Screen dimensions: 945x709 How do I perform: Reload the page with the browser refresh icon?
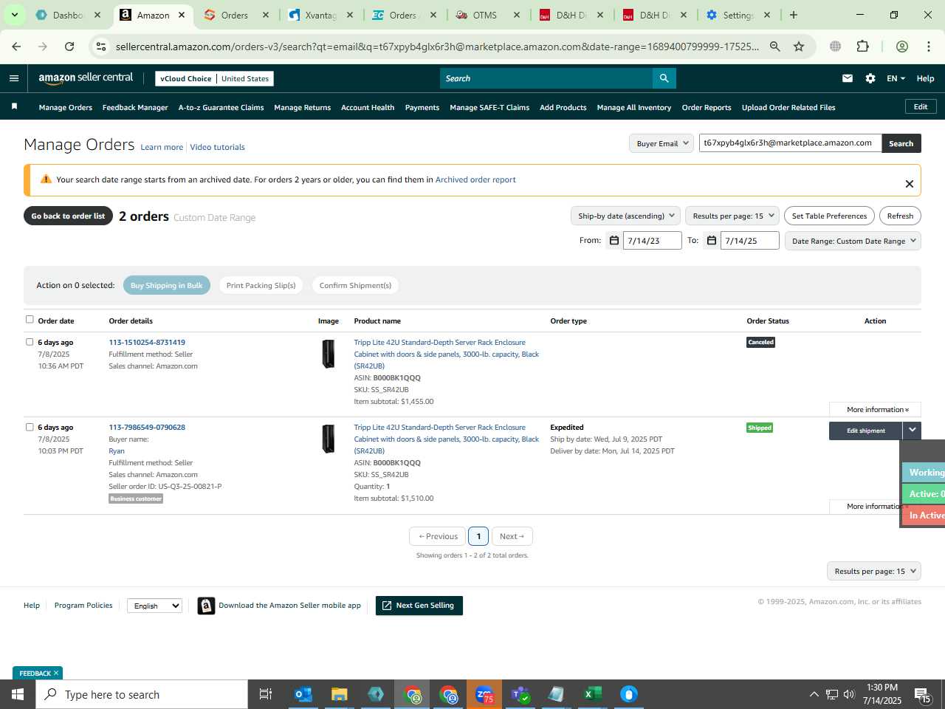click(69, 47)
